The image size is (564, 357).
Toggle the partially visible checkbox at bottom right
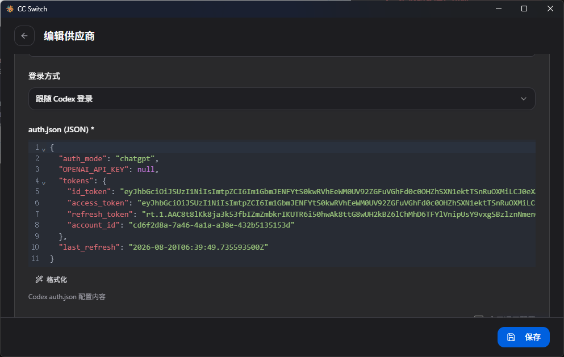(x=478, y=317)
